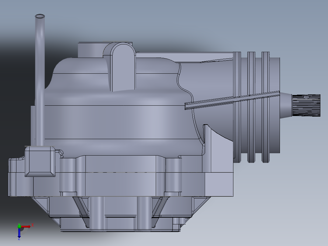The height and width of the screenshot is (246, 328).
Task: Select the open top end of the vertical tube
Action: tap(40, 16)
